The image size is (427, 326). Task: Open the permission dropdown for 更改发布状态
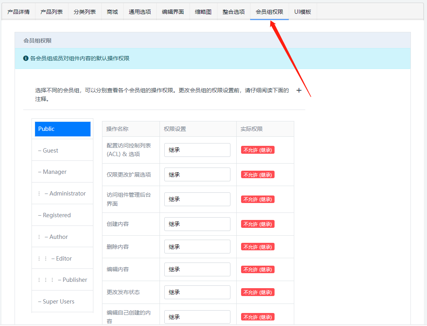click(x=197, y=292)
